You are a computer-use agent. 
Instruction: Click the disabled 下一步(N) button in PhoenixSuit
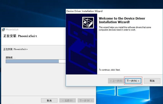86,100
